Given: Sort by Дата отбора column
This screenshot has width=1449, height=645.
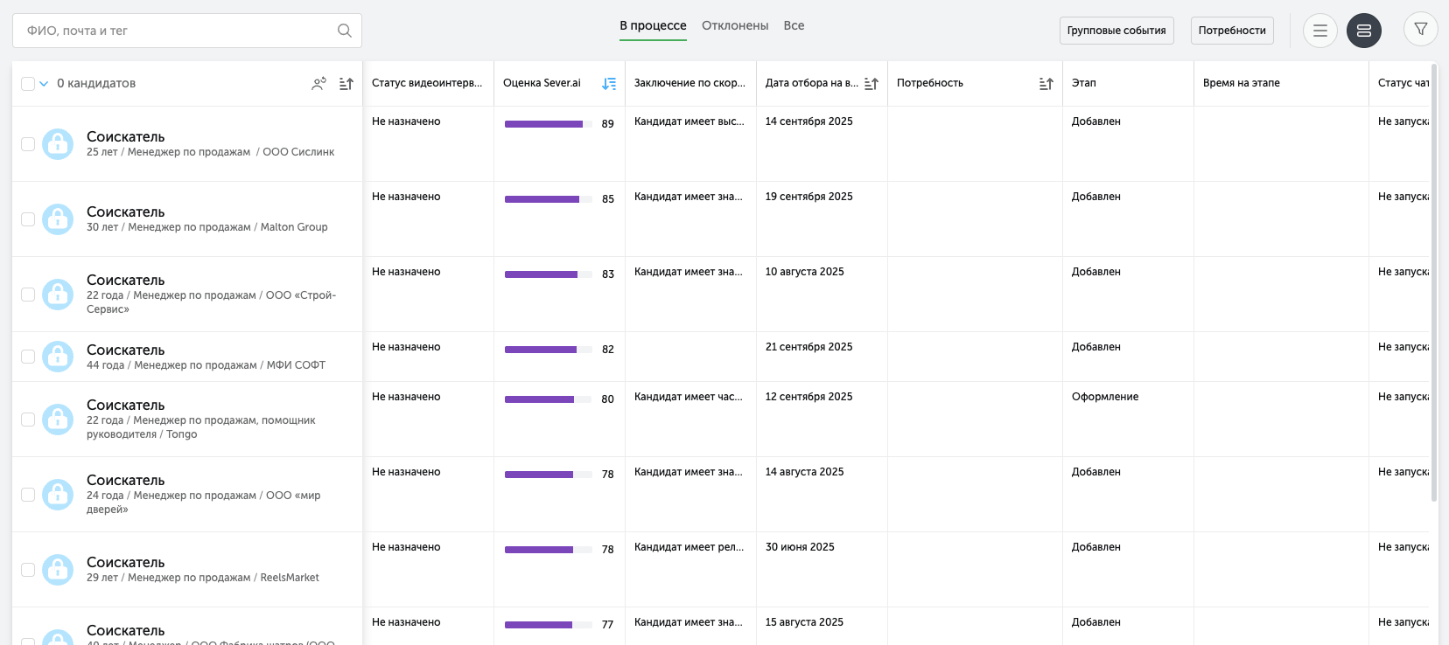Looking at the screenshot, I should coord(871,84).
